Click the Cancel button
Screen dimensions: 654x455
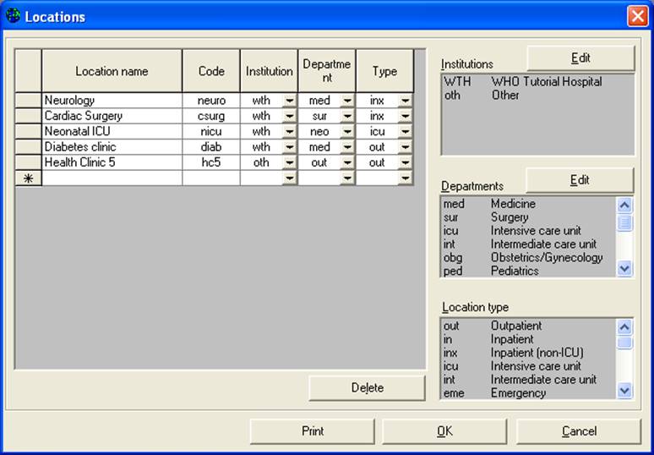pos(579,431)
